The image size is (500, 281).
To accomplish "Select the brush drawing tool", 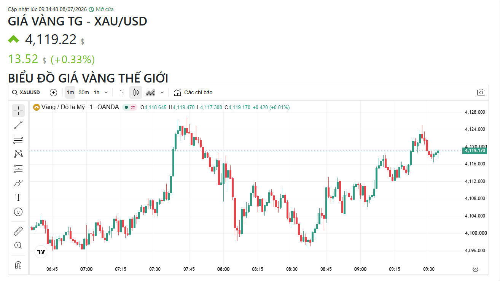I will pos(18,183).
